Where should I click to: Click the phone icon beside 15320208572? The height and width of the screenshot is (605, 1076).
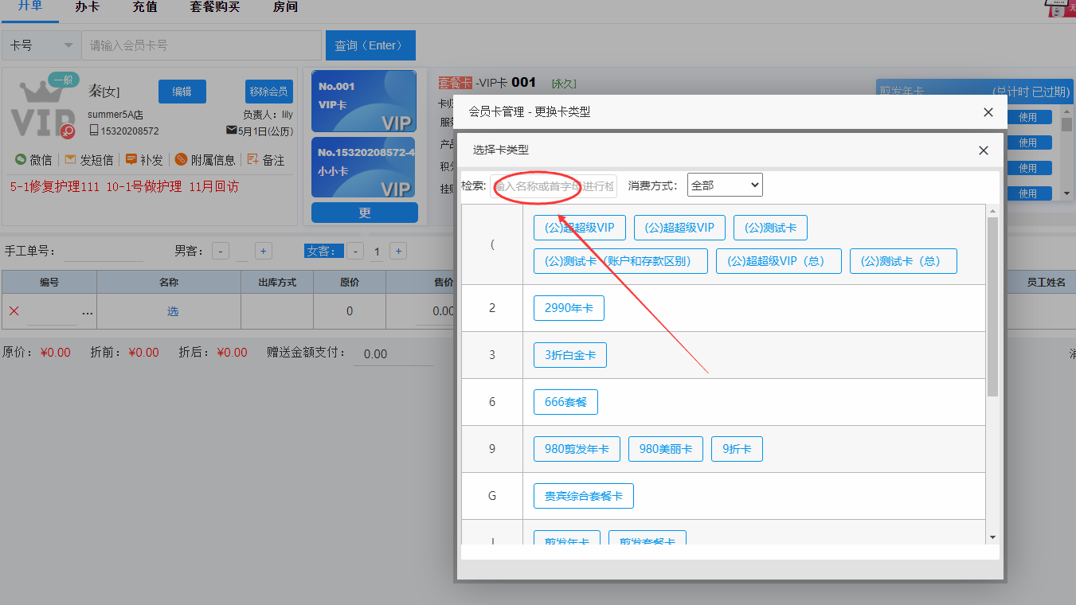(x=94, y=131)
